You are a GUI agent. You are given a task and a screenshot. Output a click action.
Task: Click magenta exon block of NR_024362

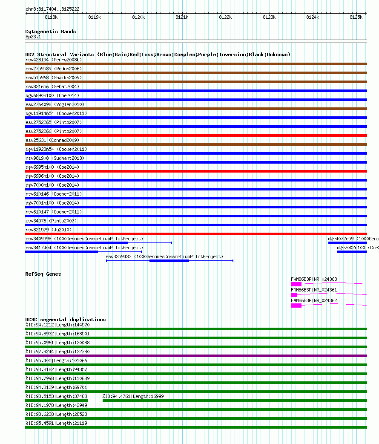point(296,306)
